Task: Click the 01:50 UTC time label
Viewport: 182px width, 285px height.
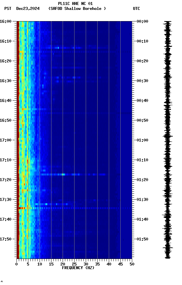Action: coord(142,239)
